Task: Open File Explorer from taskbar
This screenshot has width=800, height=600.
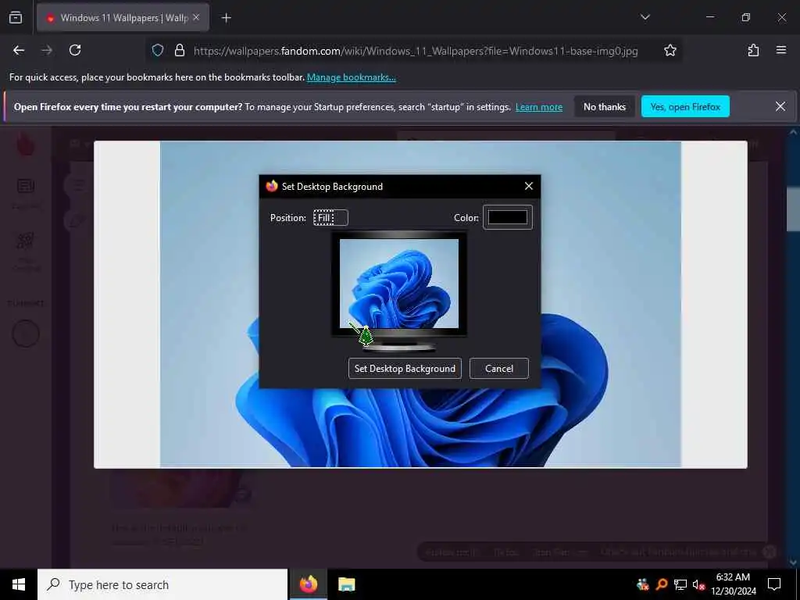Action: (346, 584)
